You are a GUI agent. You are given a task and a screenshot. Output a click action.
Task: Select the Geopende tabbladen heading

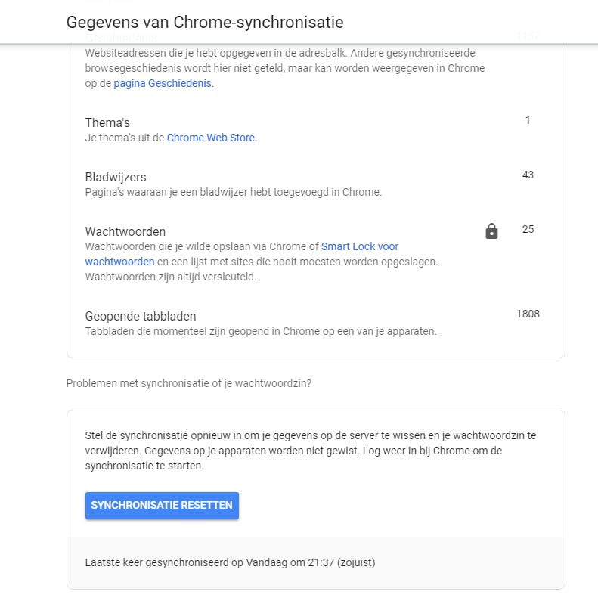tap(141, 316)
